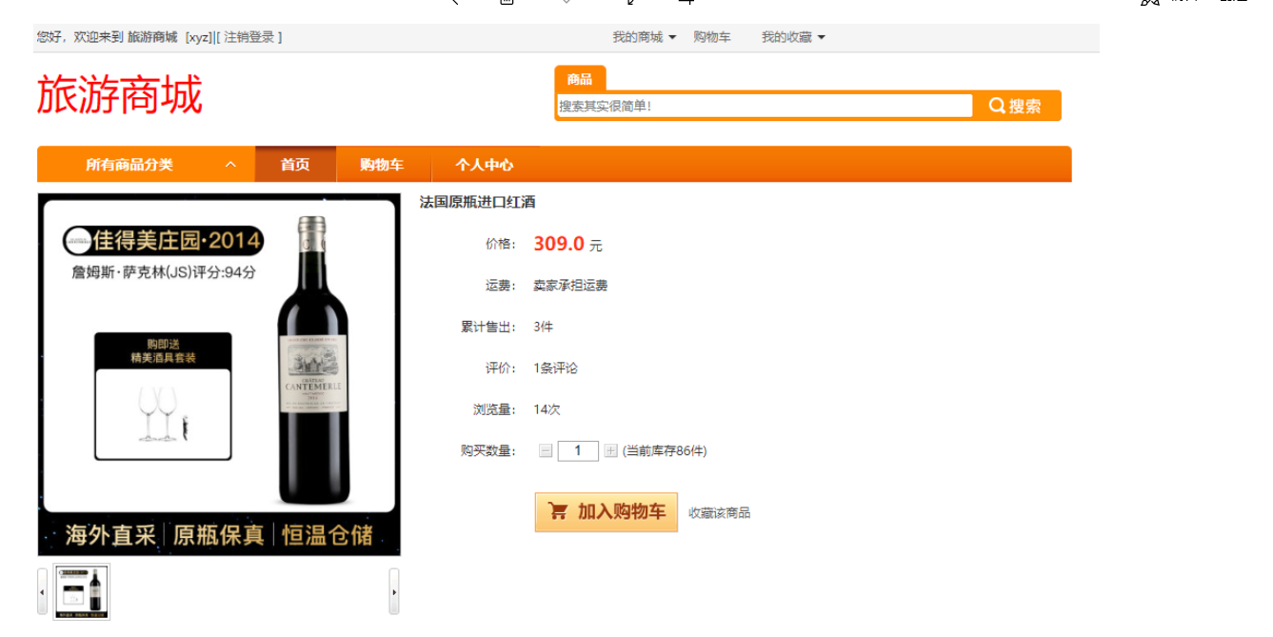This screenshot has width=1273, height=637.
Task: Click the search magnifier icon
Action: pos(997,106)
